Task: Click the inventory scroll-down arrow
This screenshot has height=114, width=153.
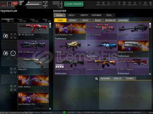Action: [x=150, y=74]
